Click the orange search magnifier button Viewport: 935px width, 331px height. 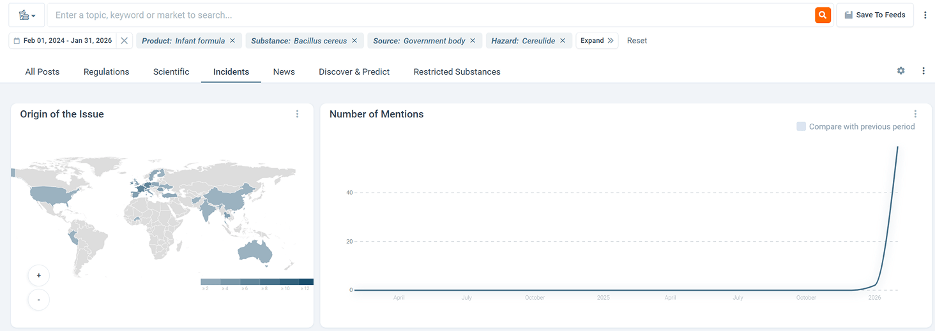[x=823, y=15]
